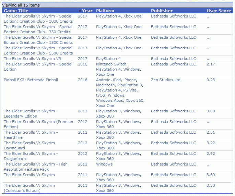
Task: Open Skyrim - Hearthfire link
Action: tap(31, 135)
